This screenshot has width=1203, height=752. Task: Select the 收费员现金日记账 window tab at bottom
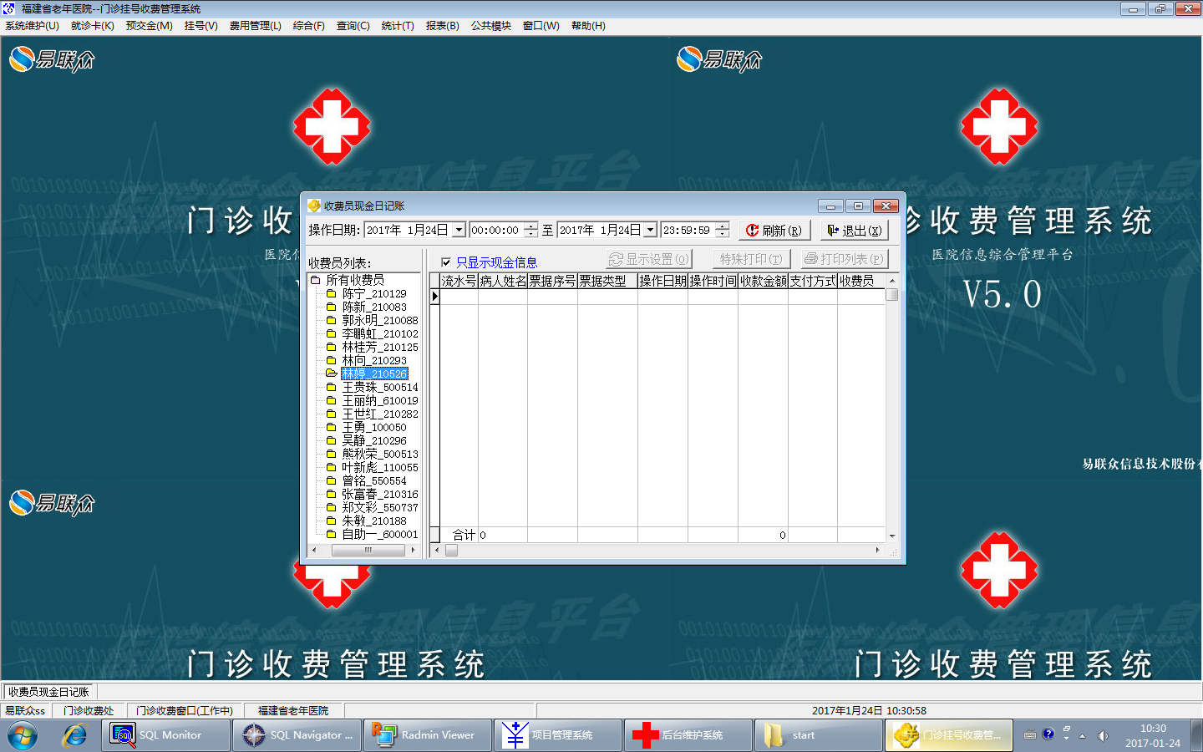click(49, 692)
